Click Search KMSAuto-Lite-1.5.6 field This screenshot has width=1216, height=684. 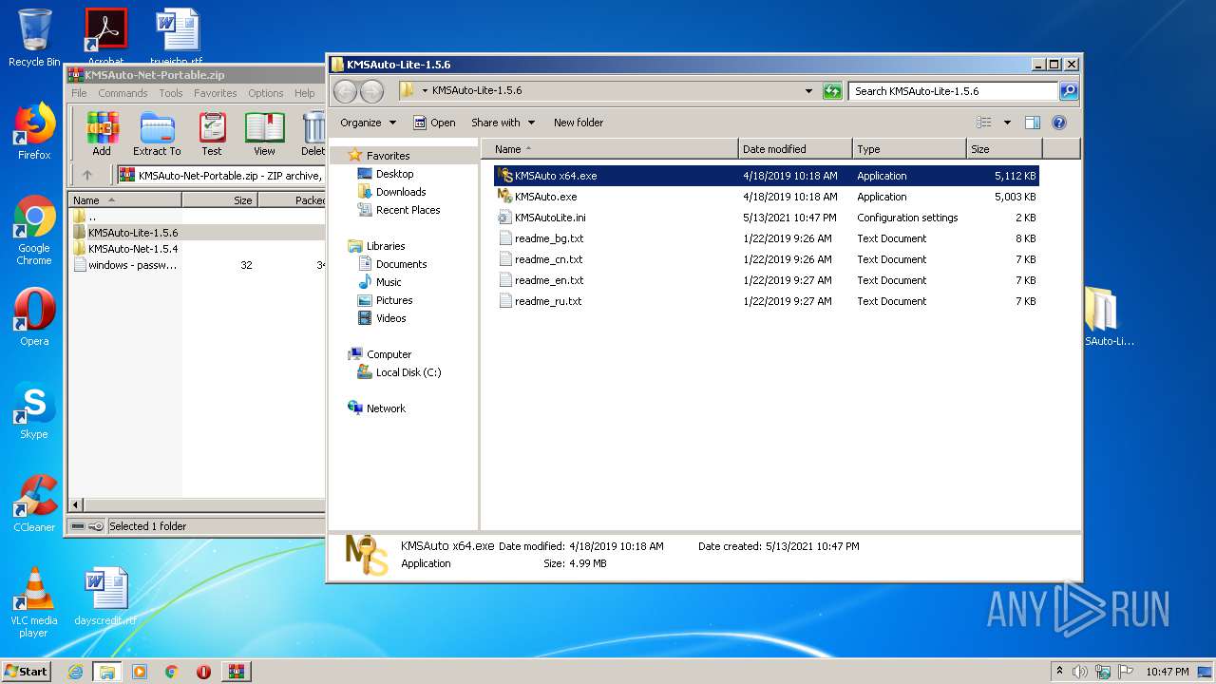point(953,91)
